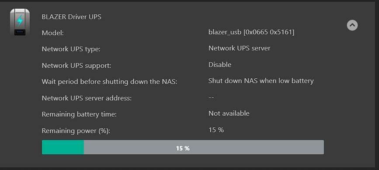Select the blazer_usb model value text
379x170 pixels.
pyautogui.click(x=251, y=32)
